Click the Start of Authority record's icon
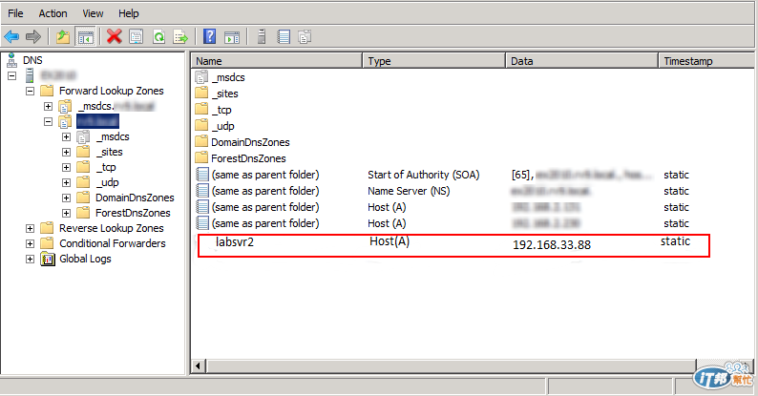 pyautogui.click(x=202, y=175)
